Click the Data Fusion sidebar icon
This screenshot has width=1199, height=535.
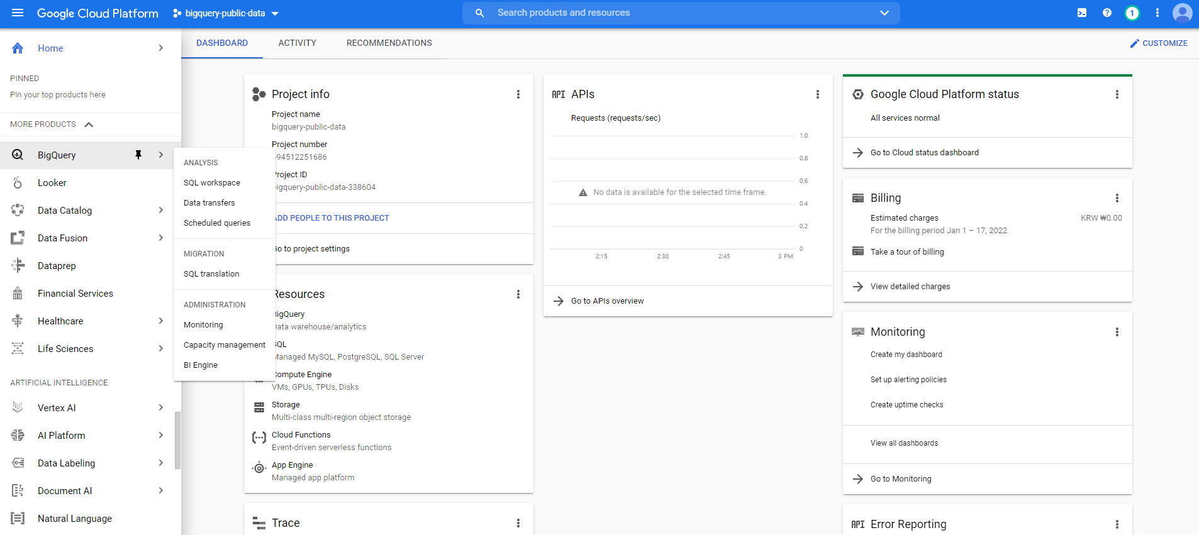pos(18,238)
